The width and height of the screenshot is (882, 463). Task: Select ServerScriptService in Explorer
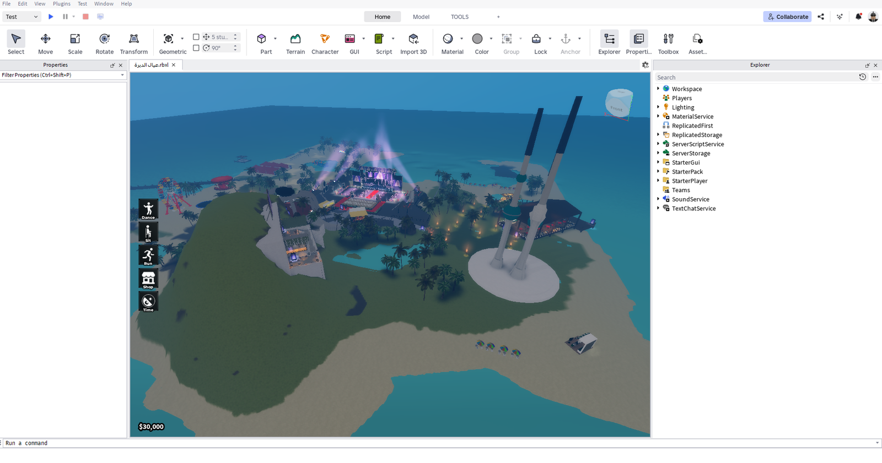(x=698, y=144)
